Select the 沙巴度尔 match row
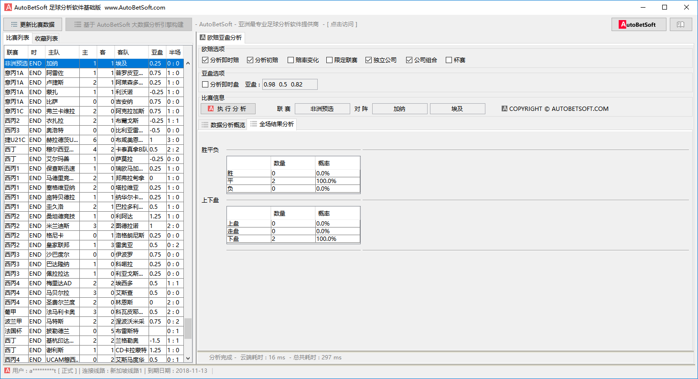Screen dimensions: 698x379 point(94,255)
